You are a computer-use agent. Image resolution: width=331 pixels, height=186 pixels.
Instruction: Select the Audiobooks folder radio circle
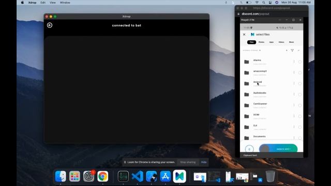(x=300, y=95)
